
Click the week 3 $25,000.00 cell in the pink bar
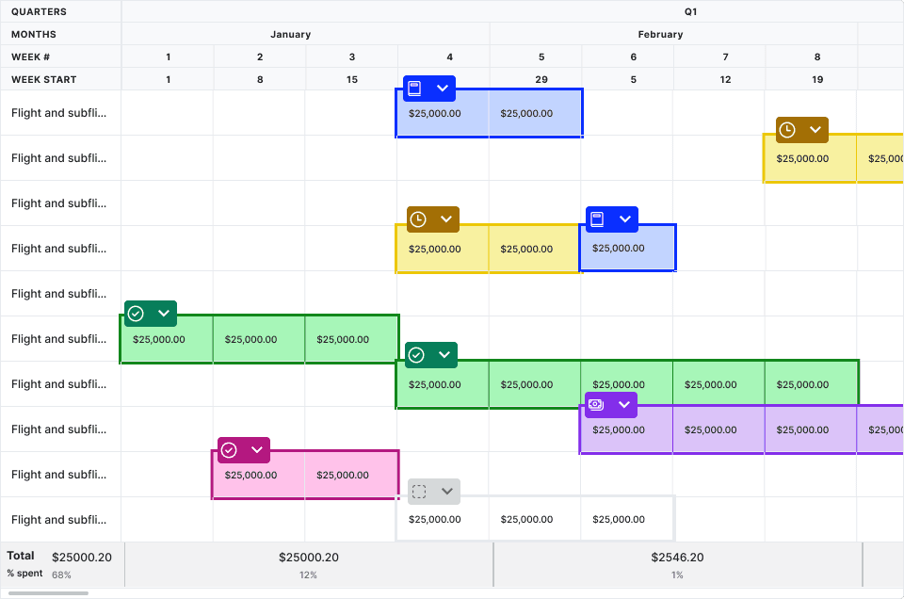click(x=351, y=475)
